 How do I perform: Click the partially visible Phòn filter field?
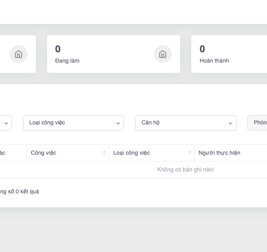(x=258, y=123)
